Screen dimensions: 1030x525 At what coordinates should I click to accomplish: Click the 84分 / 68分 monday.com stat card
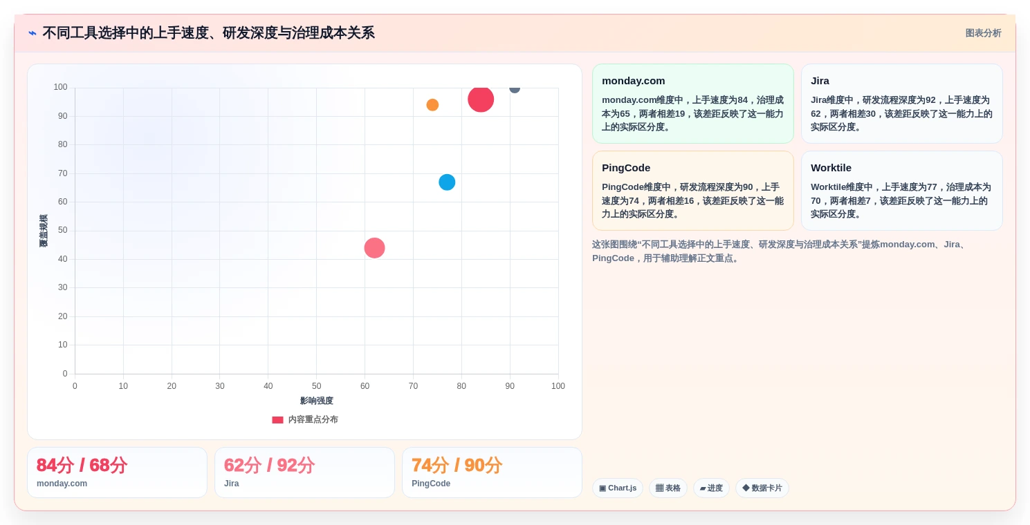117,472
